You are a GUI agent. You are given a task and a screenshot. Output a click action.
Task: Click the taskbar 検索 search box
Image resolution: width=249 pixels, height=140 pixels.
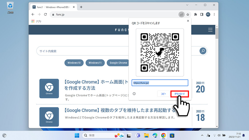pos(103,135)
